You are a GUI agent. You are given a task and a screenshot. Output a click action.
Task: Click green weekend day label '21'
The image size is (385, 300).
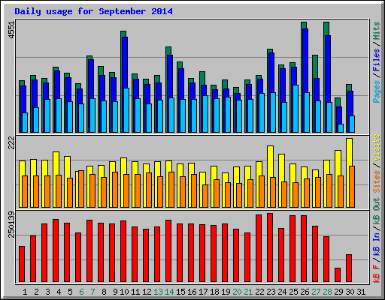[x=248, y=292]
